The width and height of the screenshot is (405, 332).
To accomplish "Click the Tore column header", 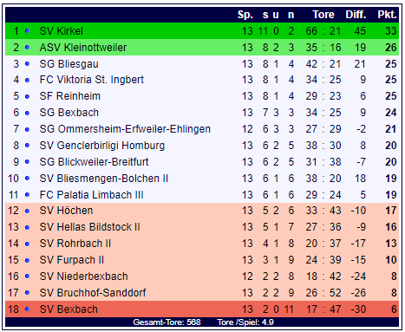I will click(x=323, y=15).
